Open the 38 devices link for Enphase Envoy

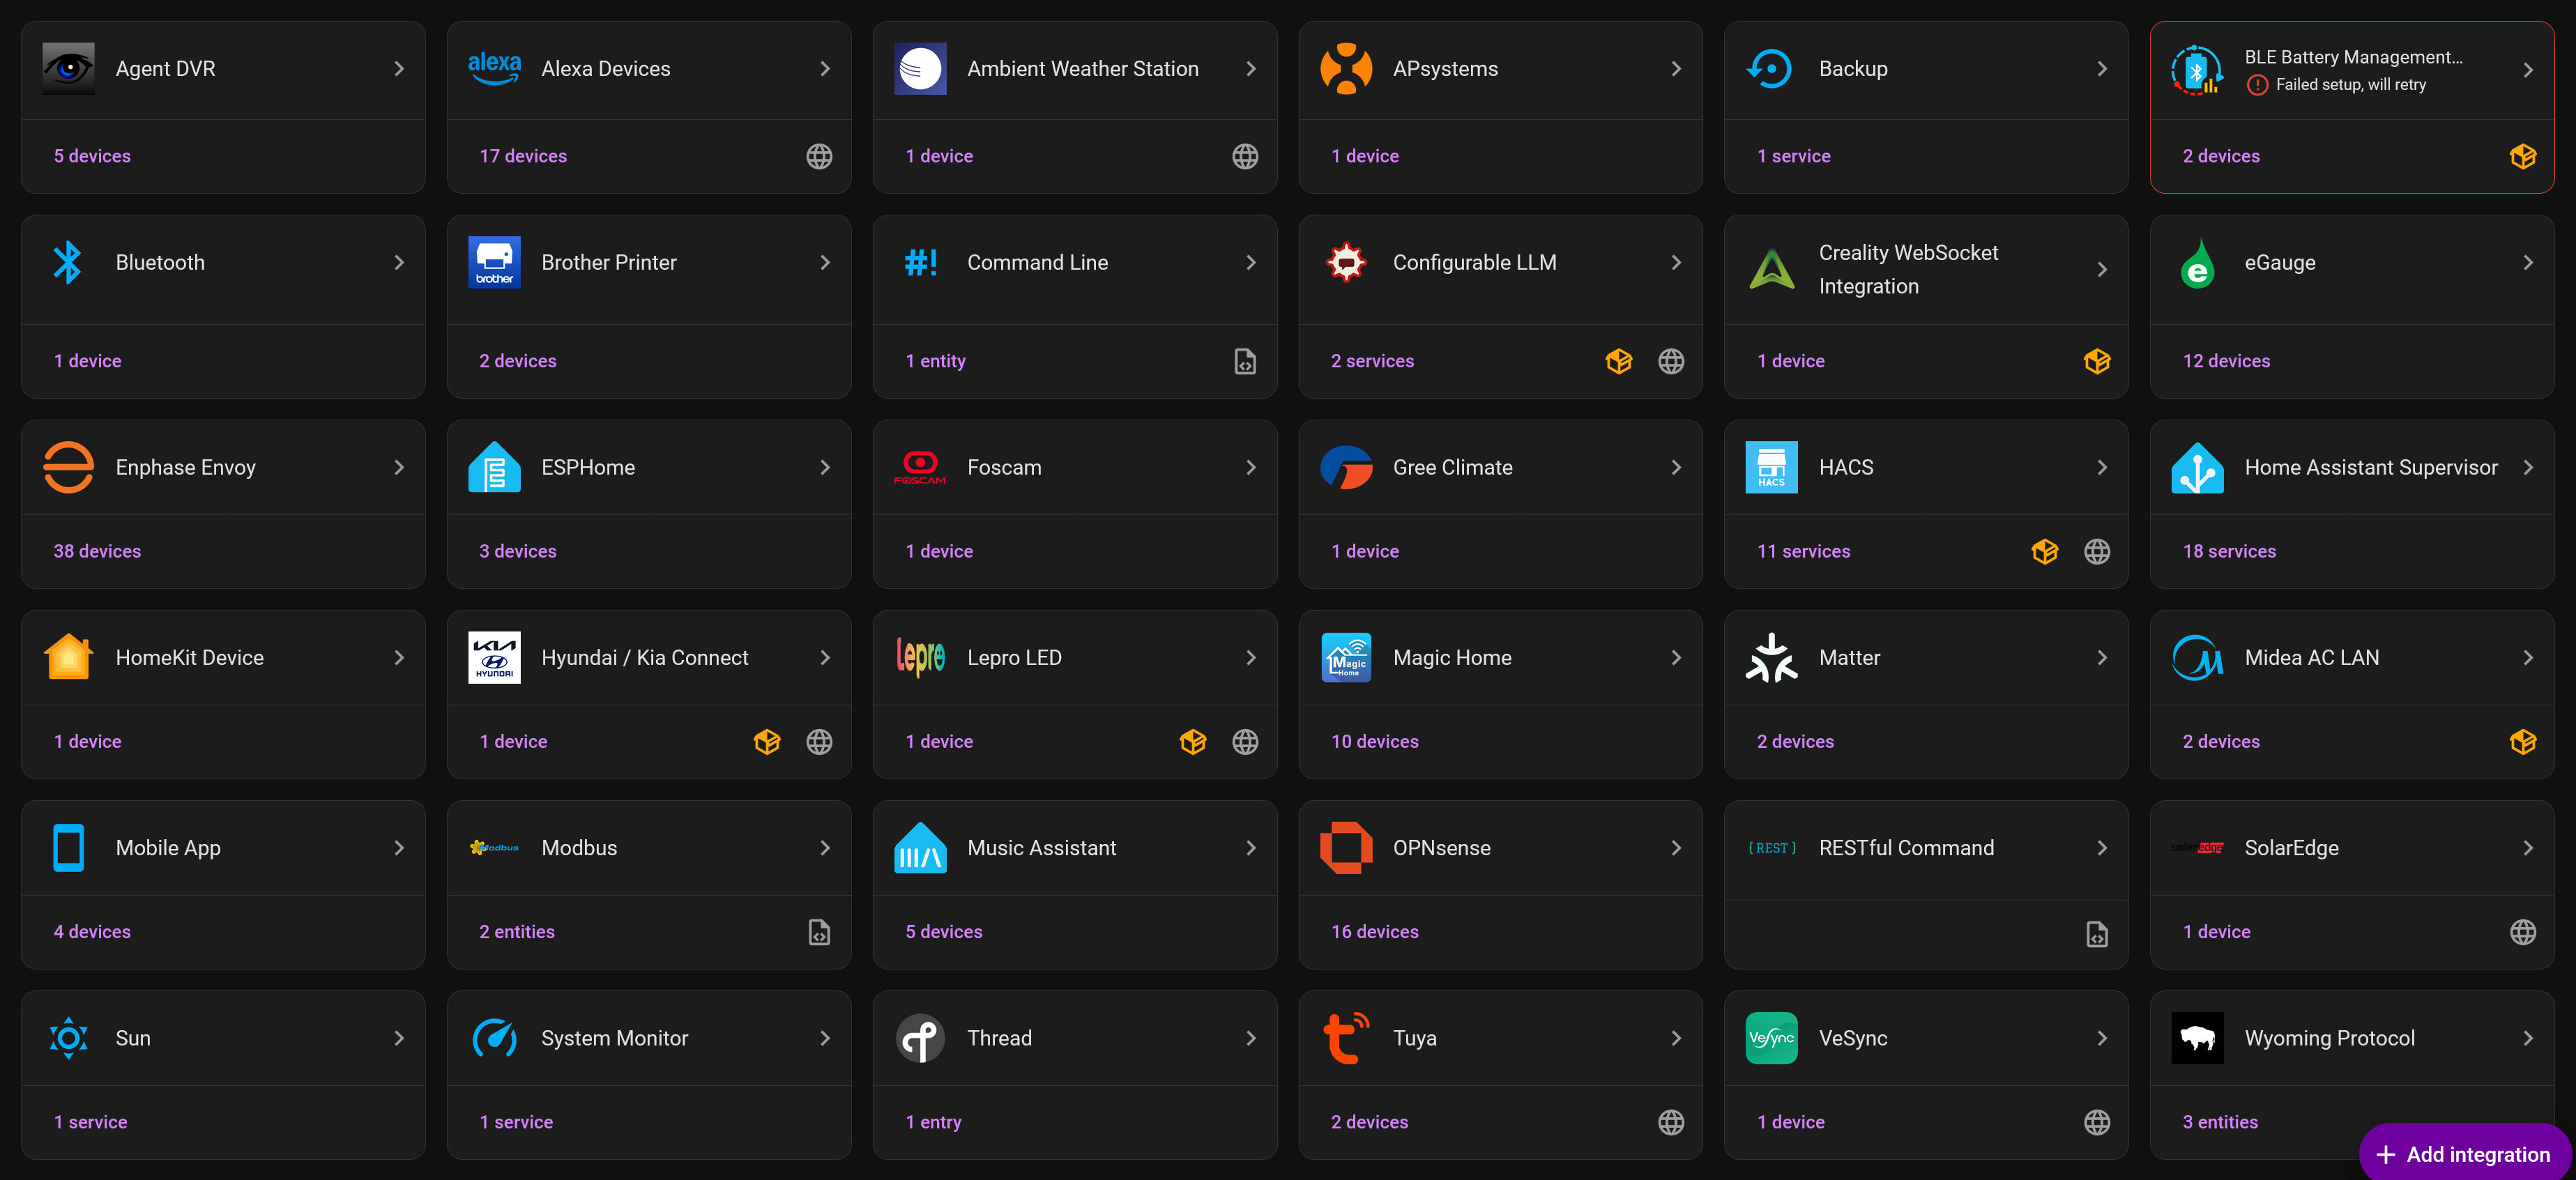(x=97, y=551)
